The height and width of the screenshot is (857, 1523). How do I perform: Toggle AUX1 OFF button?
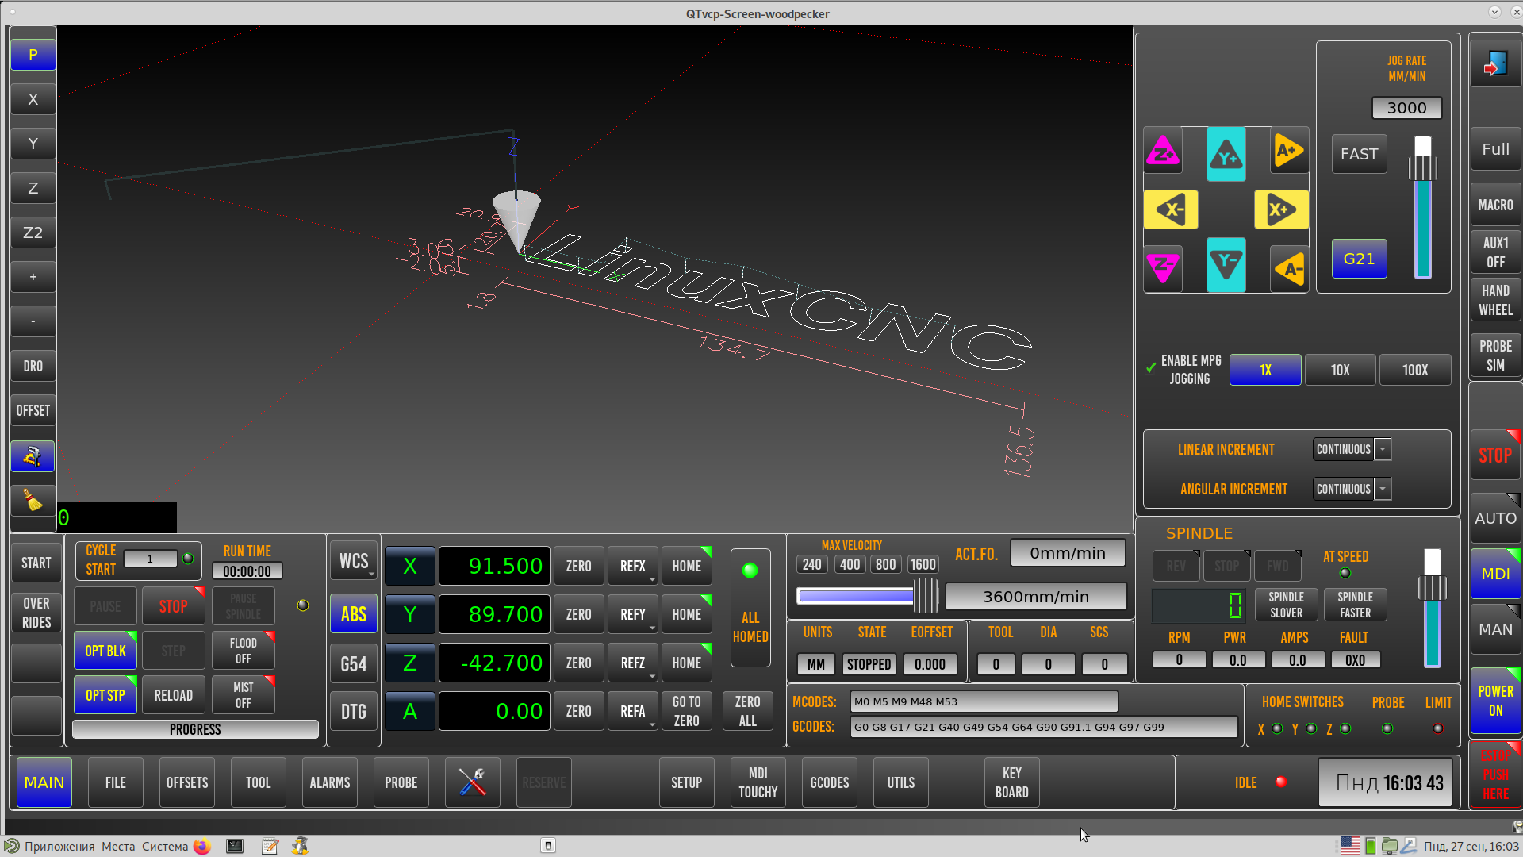1495,252
